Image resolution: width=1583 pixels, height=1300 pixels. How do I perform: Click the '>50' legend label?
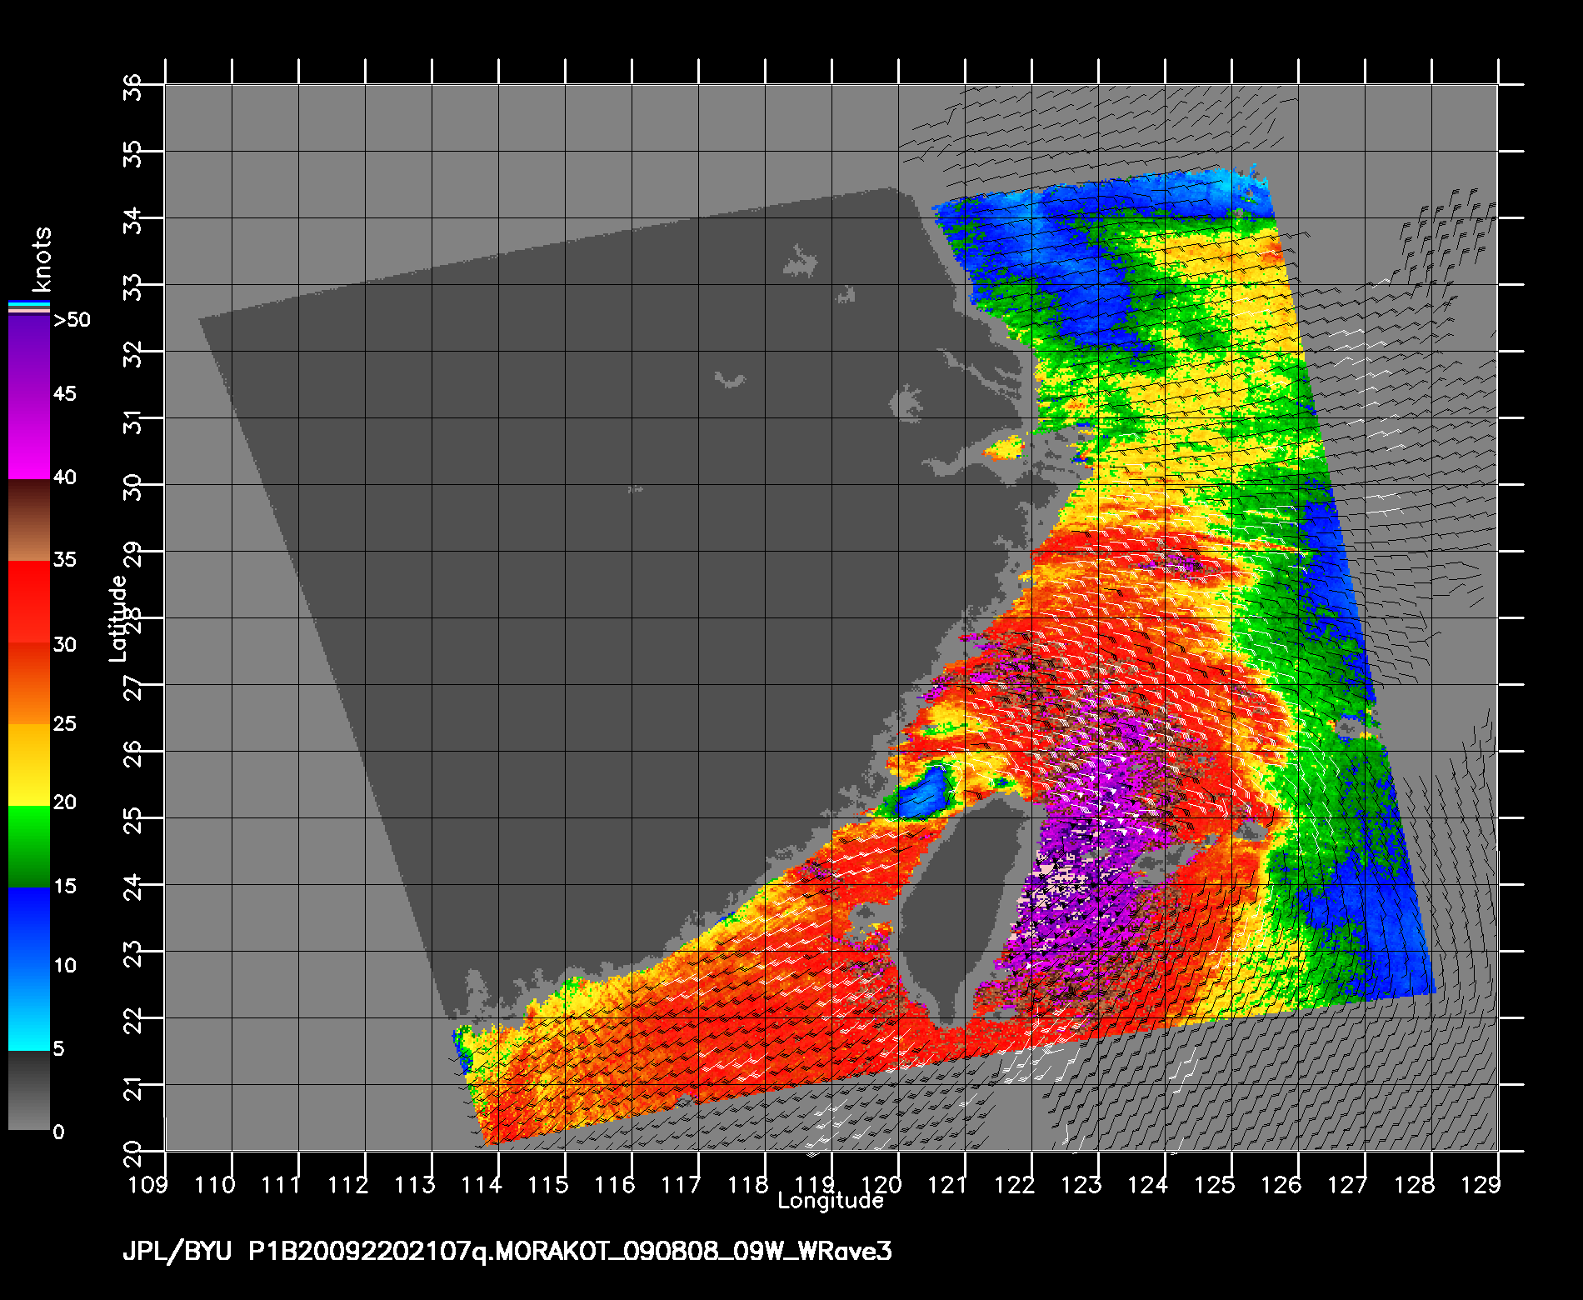pyautogui.click(x=72, y=320)
